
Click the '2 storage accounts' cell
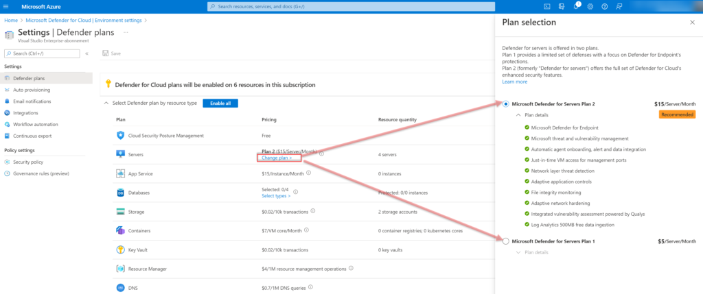pos(397,212)
